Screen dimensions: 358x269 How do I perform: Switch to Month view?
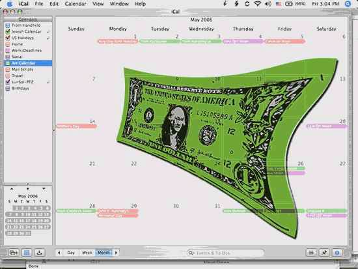tap(104, 253)
